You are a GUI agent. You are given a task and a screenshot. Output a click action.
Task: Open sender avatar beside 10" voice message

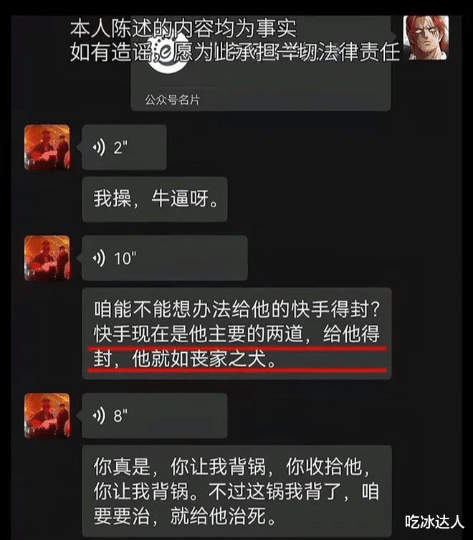point(47,258)
